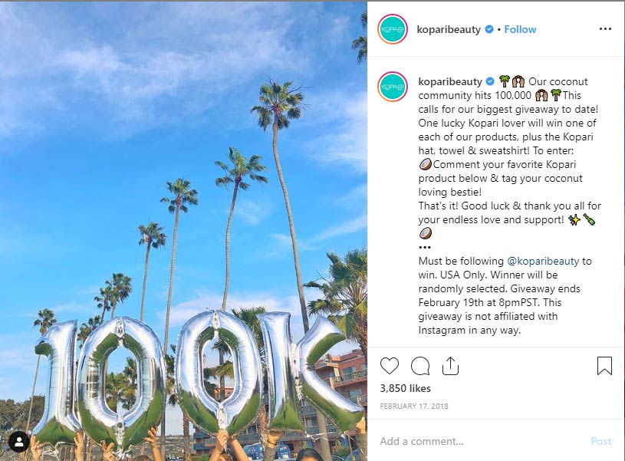Focus the Add a comment field

(x=475, y=441)
